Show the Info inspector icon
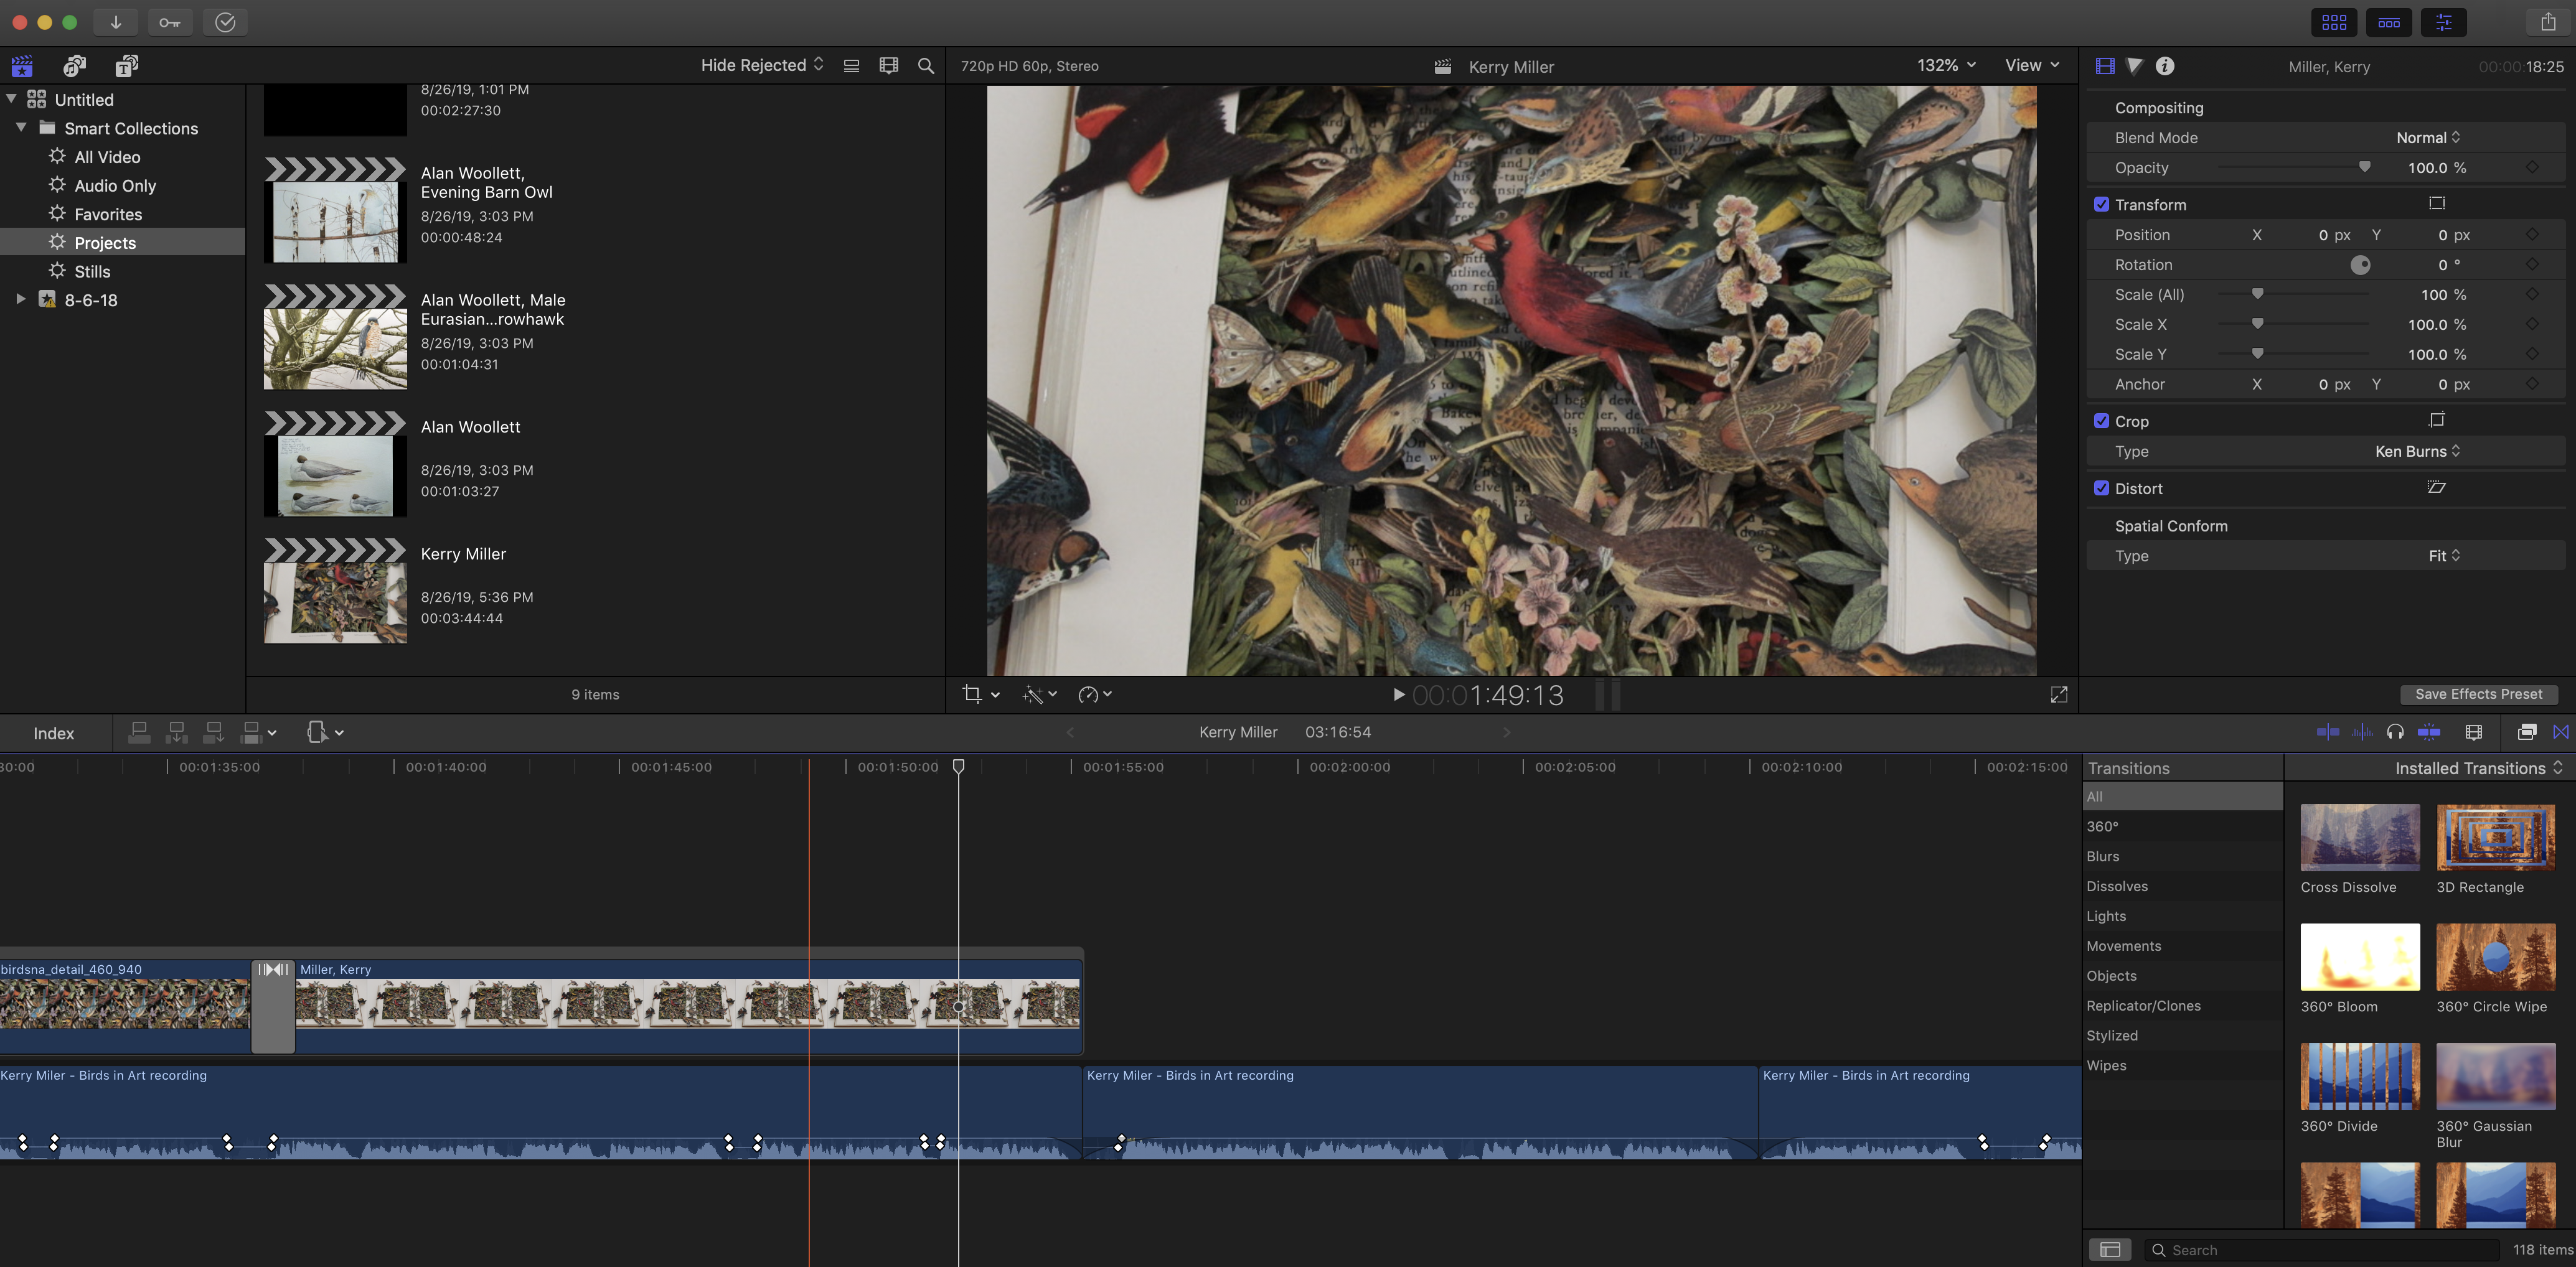 click(2165, 66)
